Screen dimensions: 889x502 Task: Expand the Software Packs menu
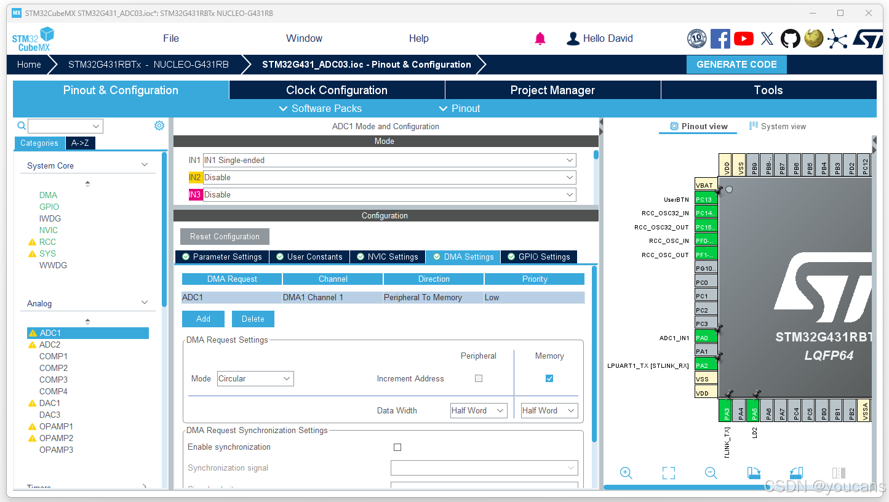[321, 109]
